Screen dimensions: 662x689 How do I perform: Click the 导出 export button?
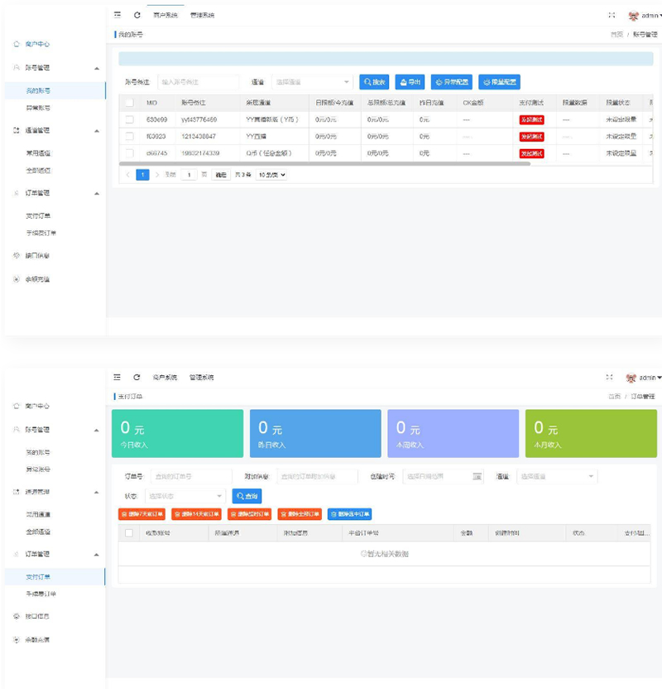(410, 82)
